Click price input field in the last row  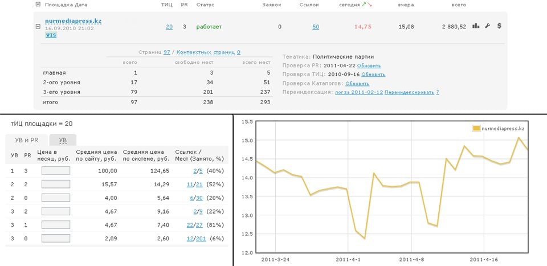pyautogui.click(x=55, y=237)
